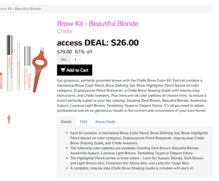The image size is (219, 181).
Task: Open the Chella brand link under title
Action: coord(64,31)
